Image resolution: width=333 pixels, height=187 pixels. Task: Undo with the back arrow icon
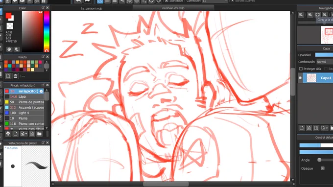(78, 1)
